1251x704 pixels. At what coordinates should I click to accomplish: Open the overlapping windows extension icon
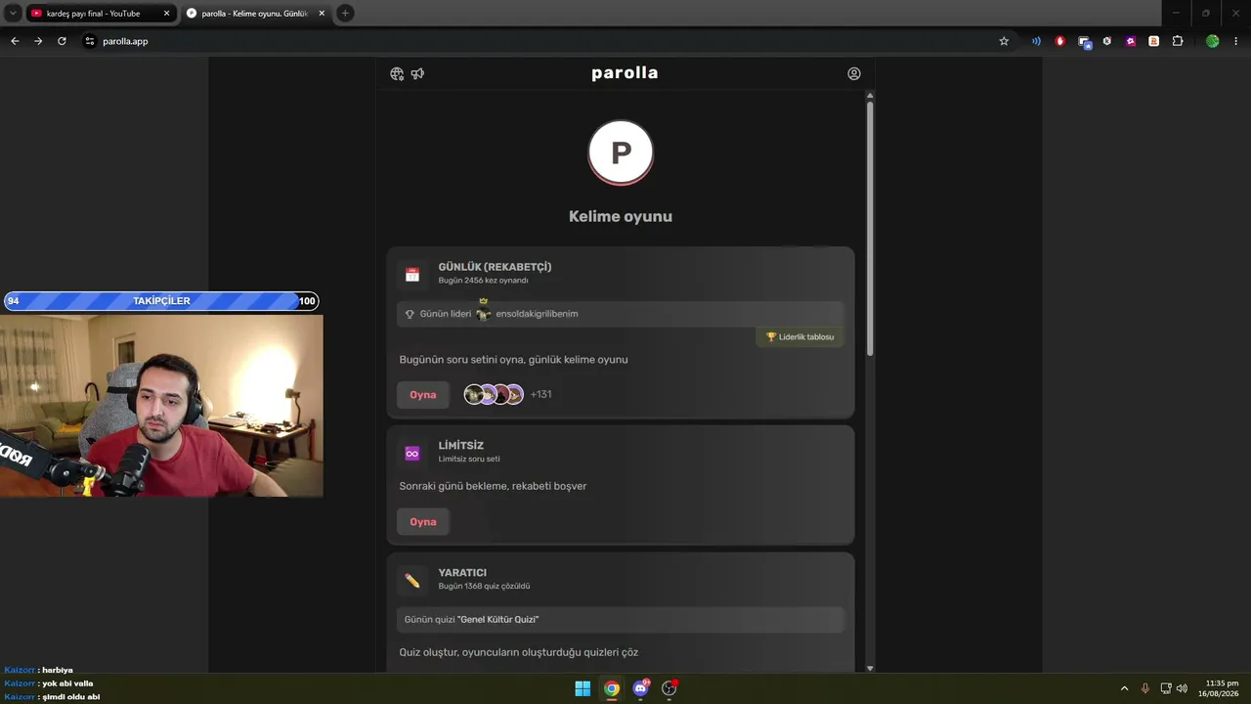[x=1084, y=41]
